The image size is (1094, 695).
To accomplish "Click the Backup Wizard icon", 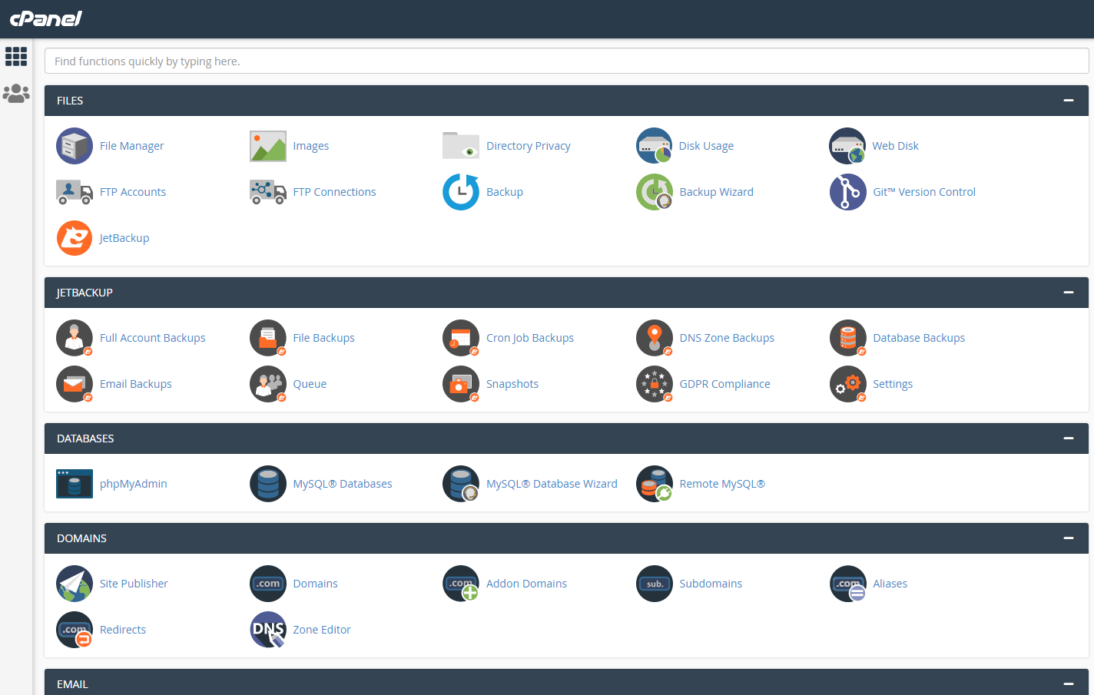I will 655,192.
